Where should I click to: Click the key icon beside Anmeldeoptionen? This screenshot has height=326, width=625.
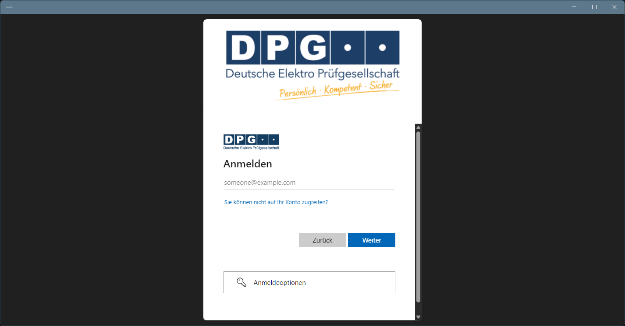[241, 282]
